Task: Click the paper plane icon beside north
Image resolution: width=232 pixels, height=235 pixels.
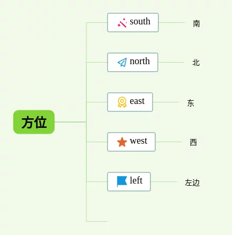Action: click(x=122, y=62)
